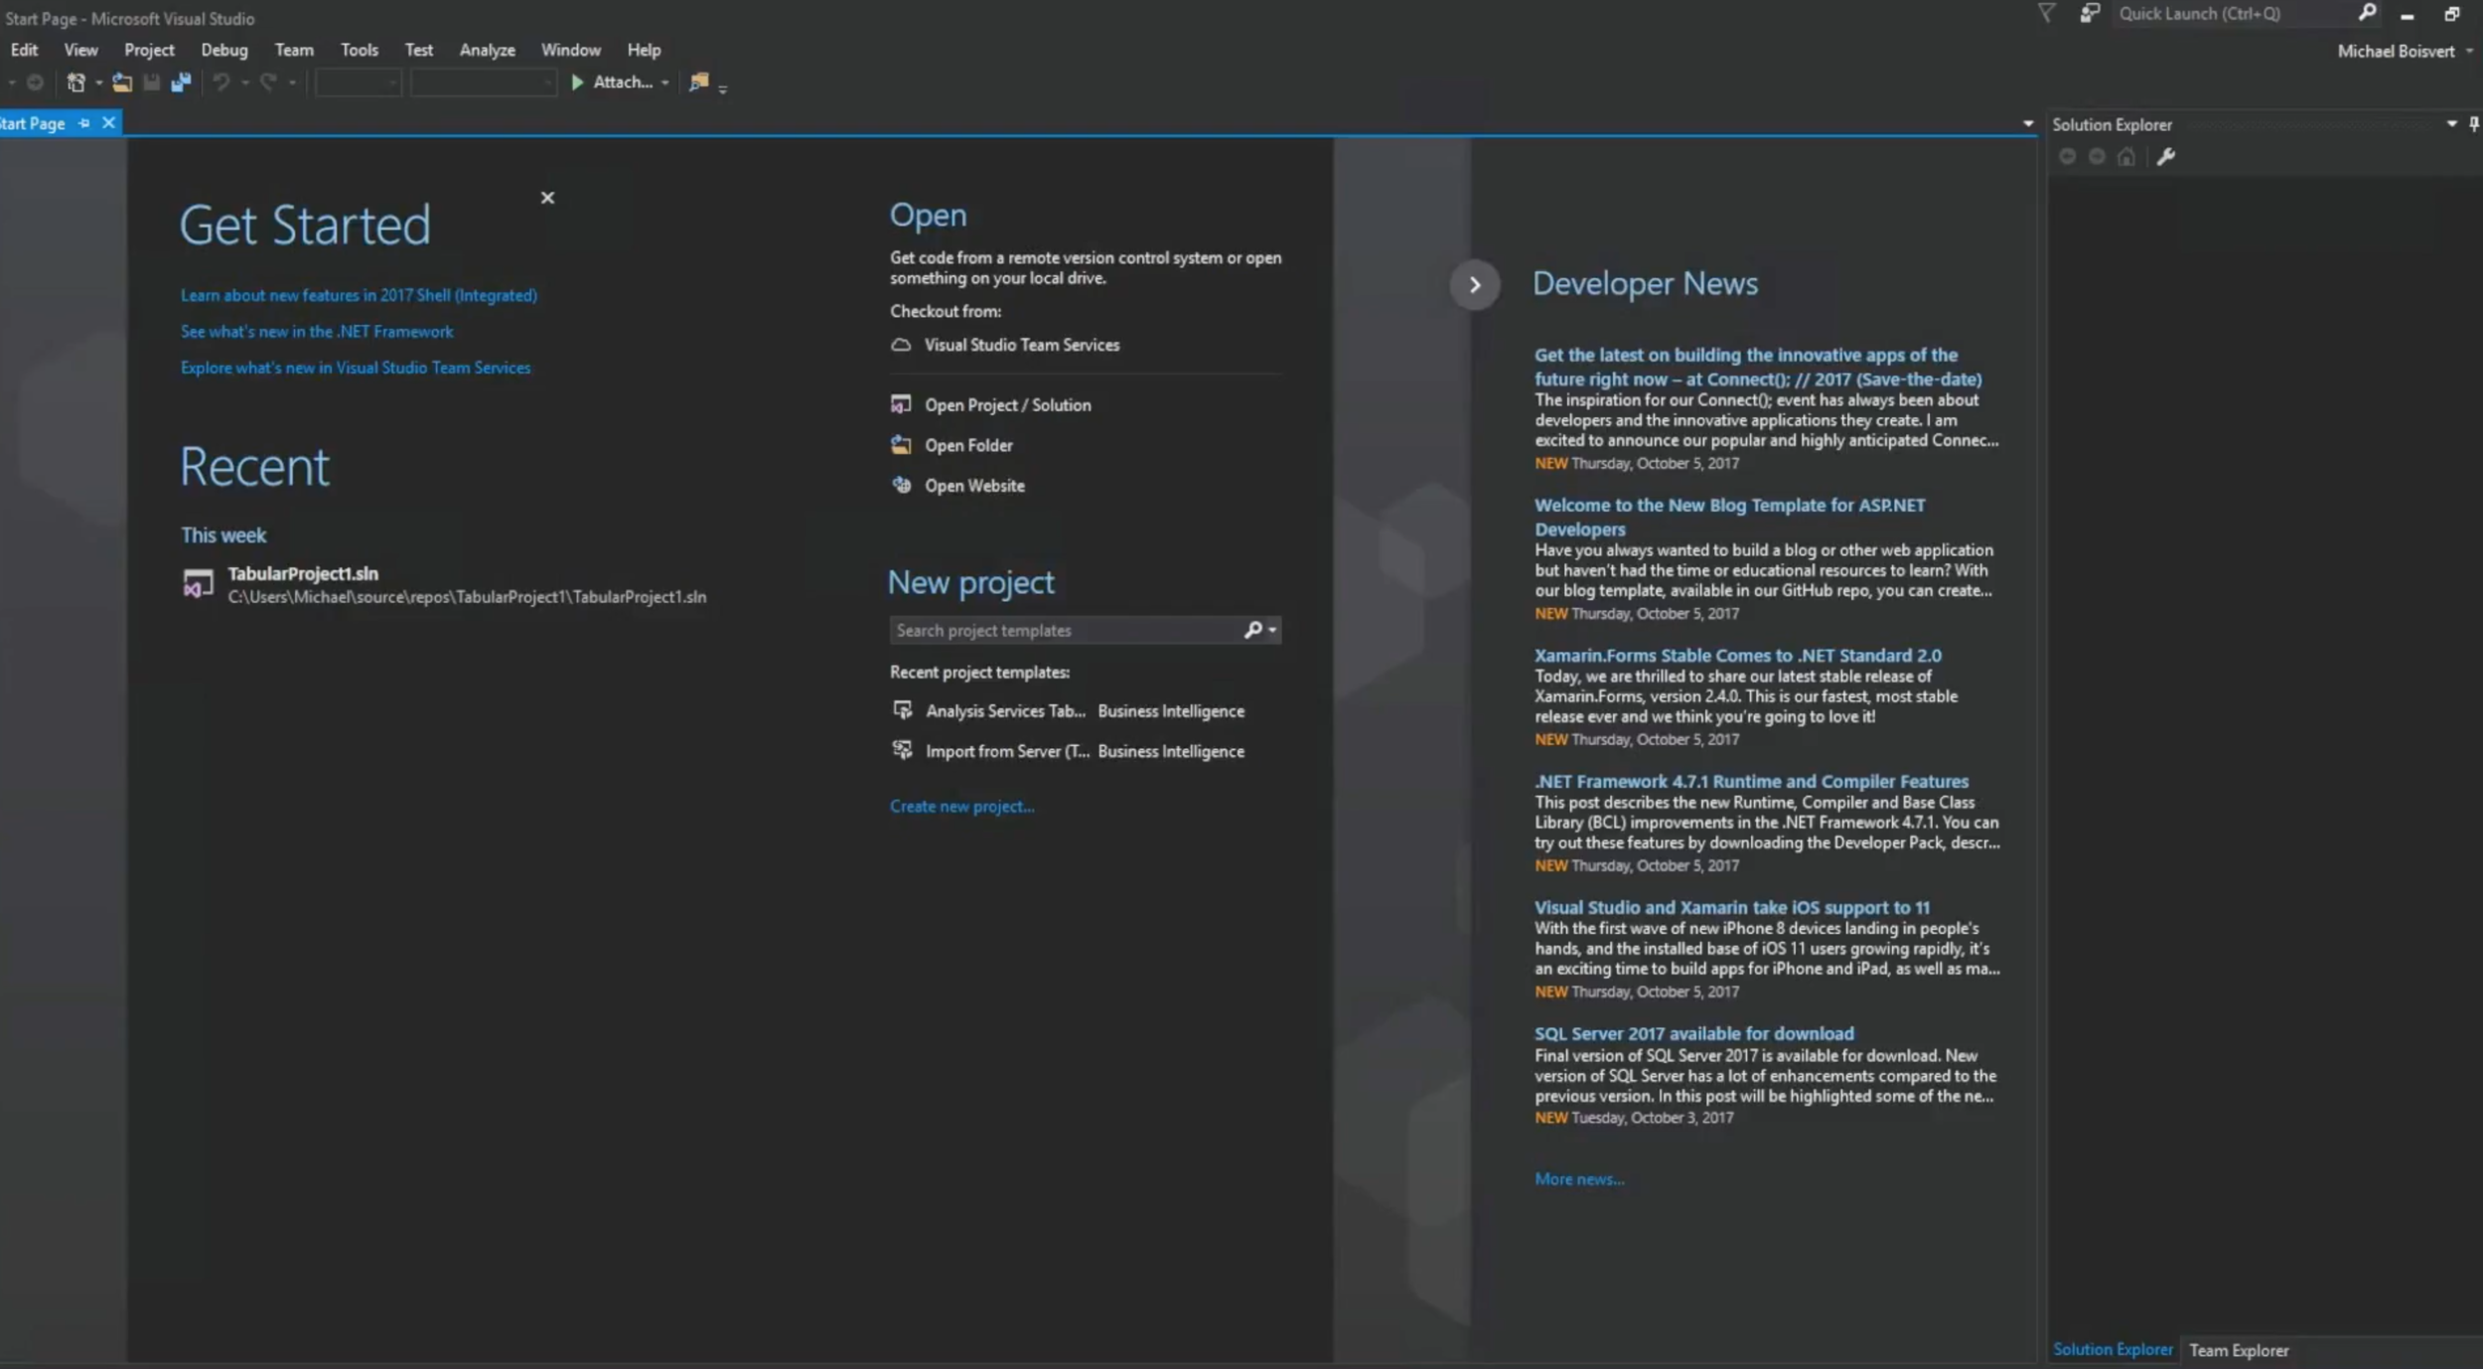Toggle pin on the Start Page tab
This screenshot has height=1369, width=2483.
coord(84,123)
